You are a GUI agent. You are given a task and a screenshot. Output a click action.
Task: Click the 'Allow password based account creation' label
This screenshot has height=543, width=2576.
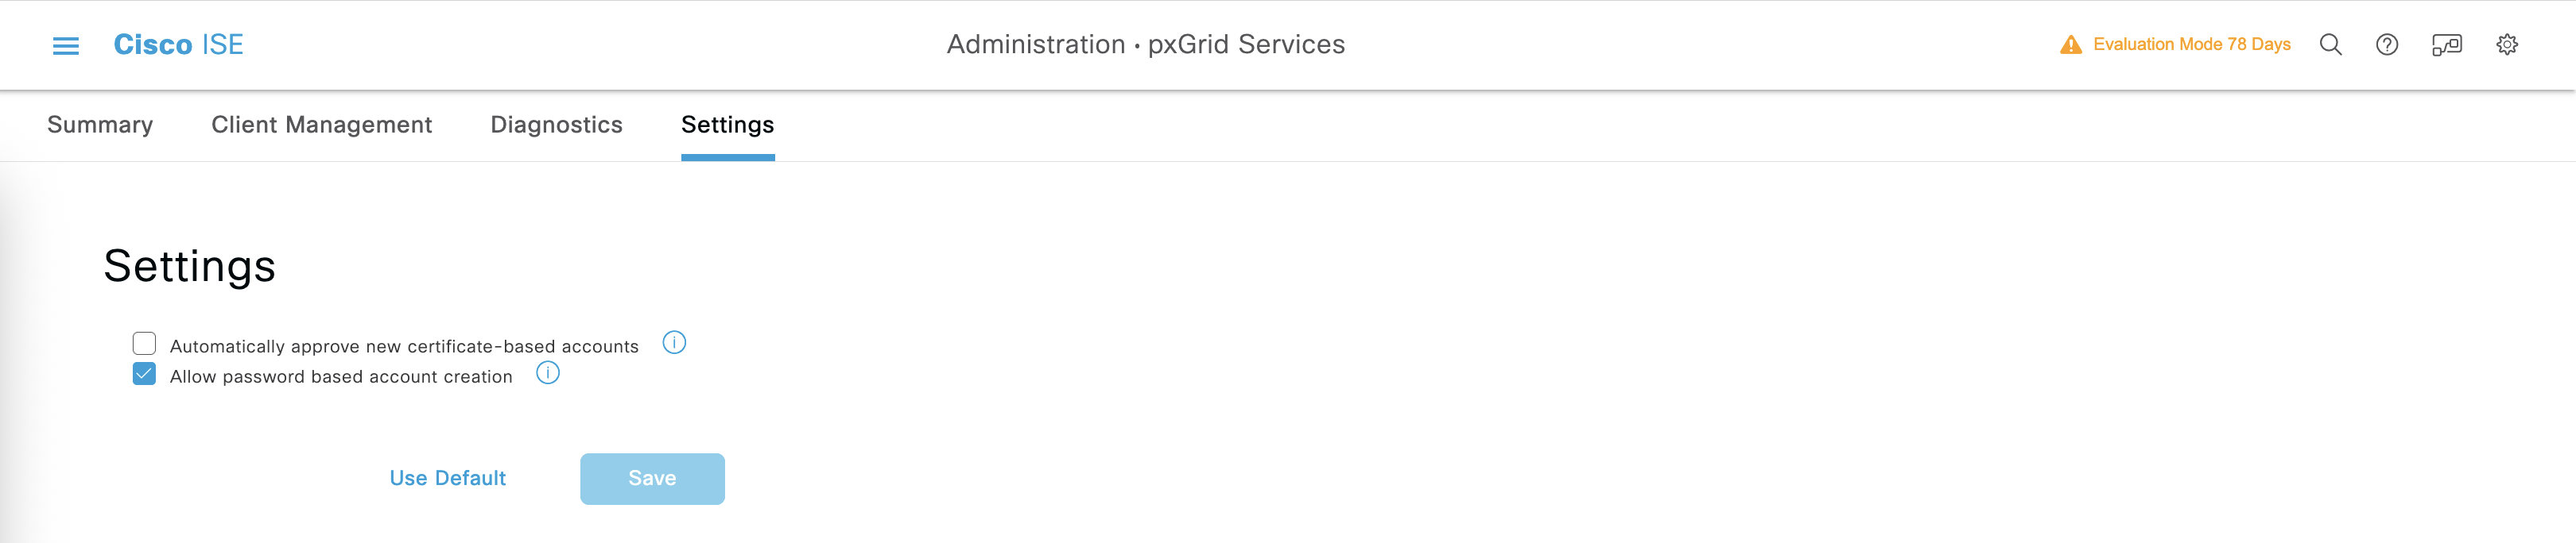pyautogui.click(x=341, y=376)
